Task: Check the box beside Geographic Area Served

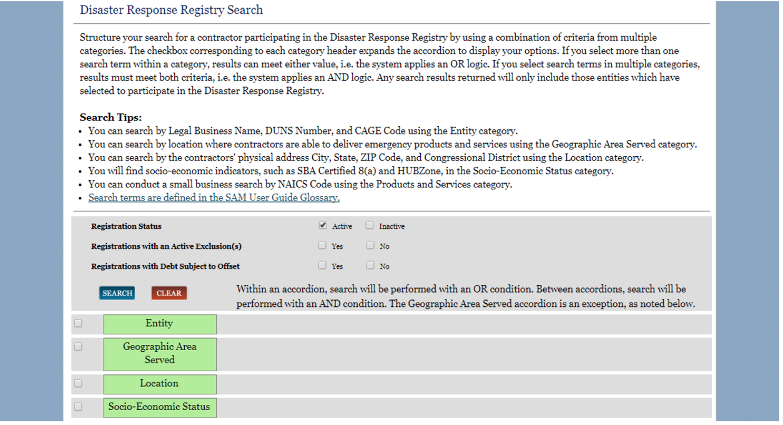Action: coord(78,346)
